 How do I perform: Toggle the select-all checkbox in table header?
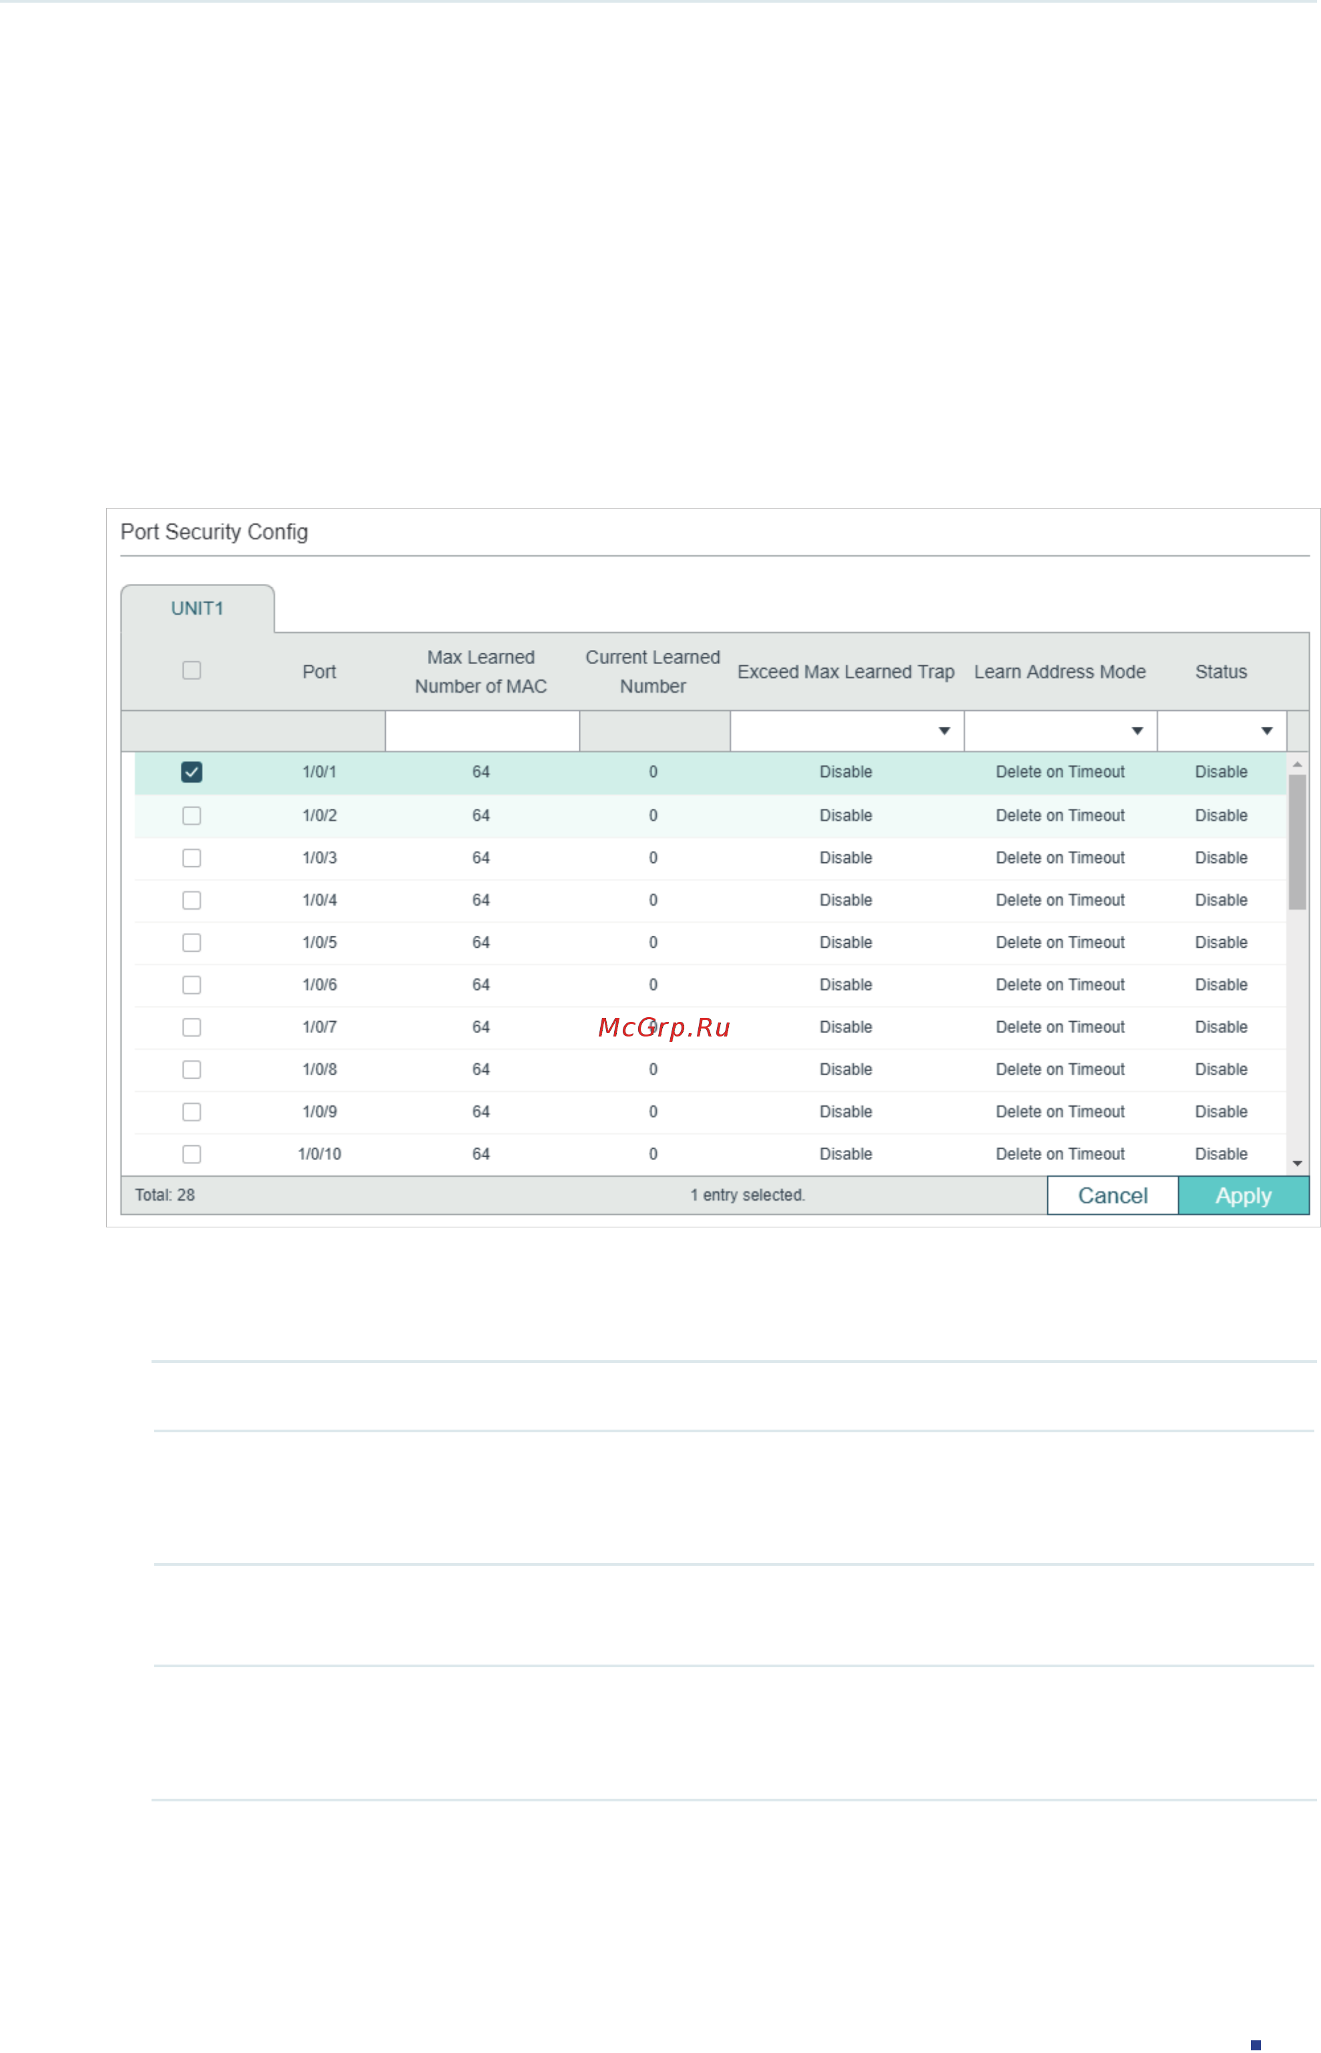point(192,671)
